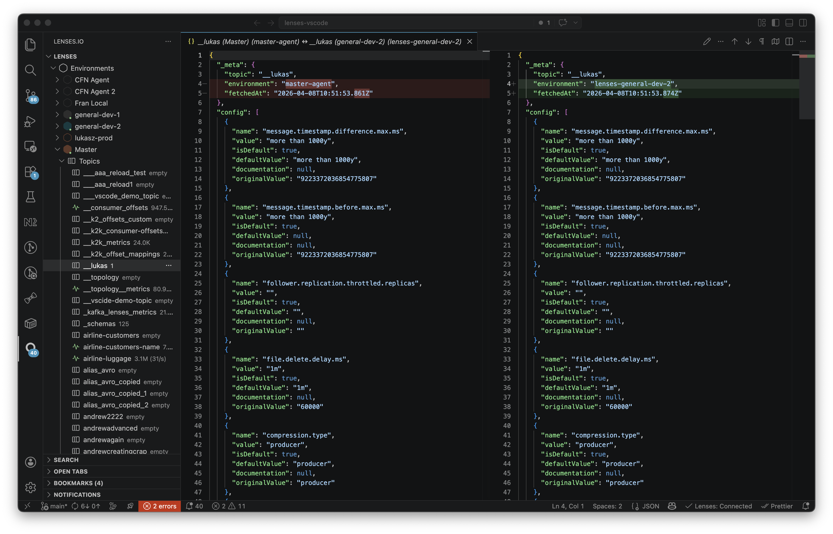
Task: Expand the OPEN TABS section
Action: coord(112,471)
